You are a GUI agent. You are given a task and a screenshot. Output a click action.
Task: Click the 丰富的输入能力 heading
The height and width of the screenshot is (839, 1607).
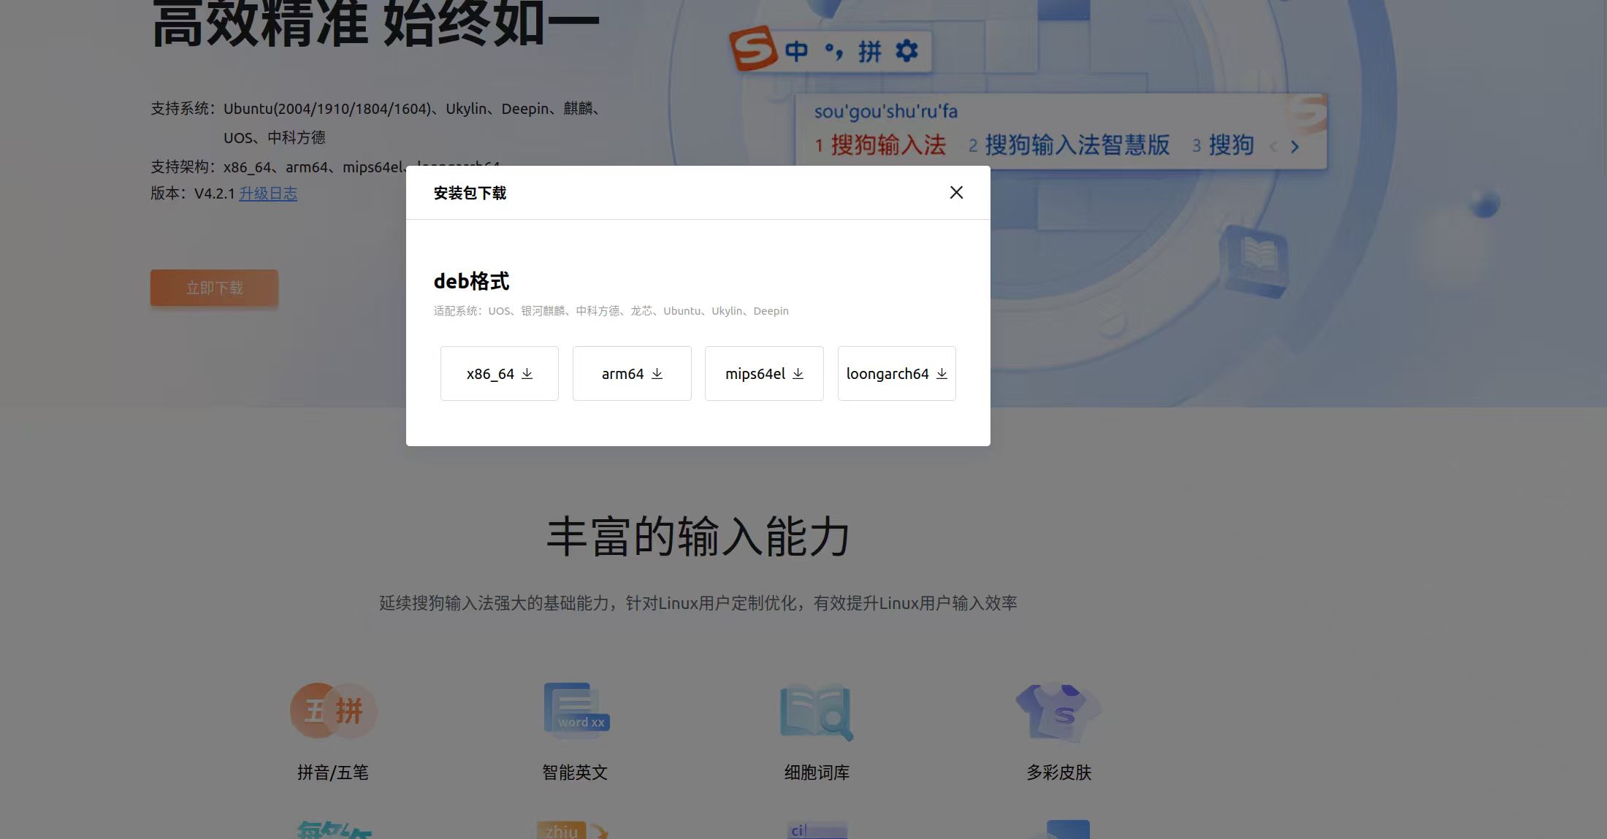click(698, 537)
